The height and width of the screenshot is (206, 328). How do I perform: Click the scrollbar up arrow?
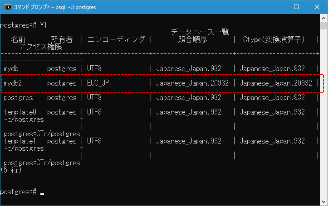point(323,18)
